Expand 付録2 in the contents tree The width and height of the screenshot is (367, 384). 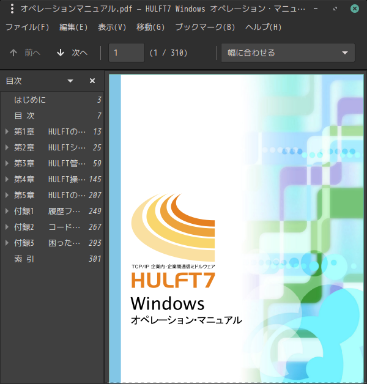tap(7, 227)
